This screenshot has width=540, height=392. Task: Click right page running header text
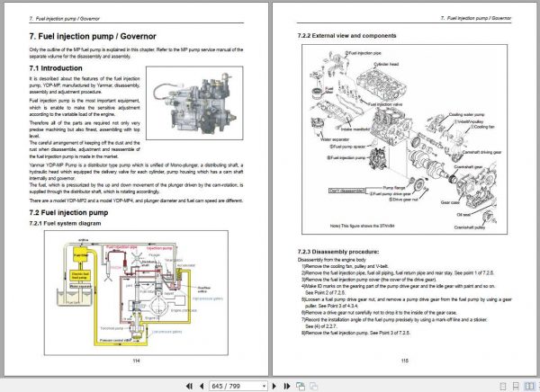[475, 18]
